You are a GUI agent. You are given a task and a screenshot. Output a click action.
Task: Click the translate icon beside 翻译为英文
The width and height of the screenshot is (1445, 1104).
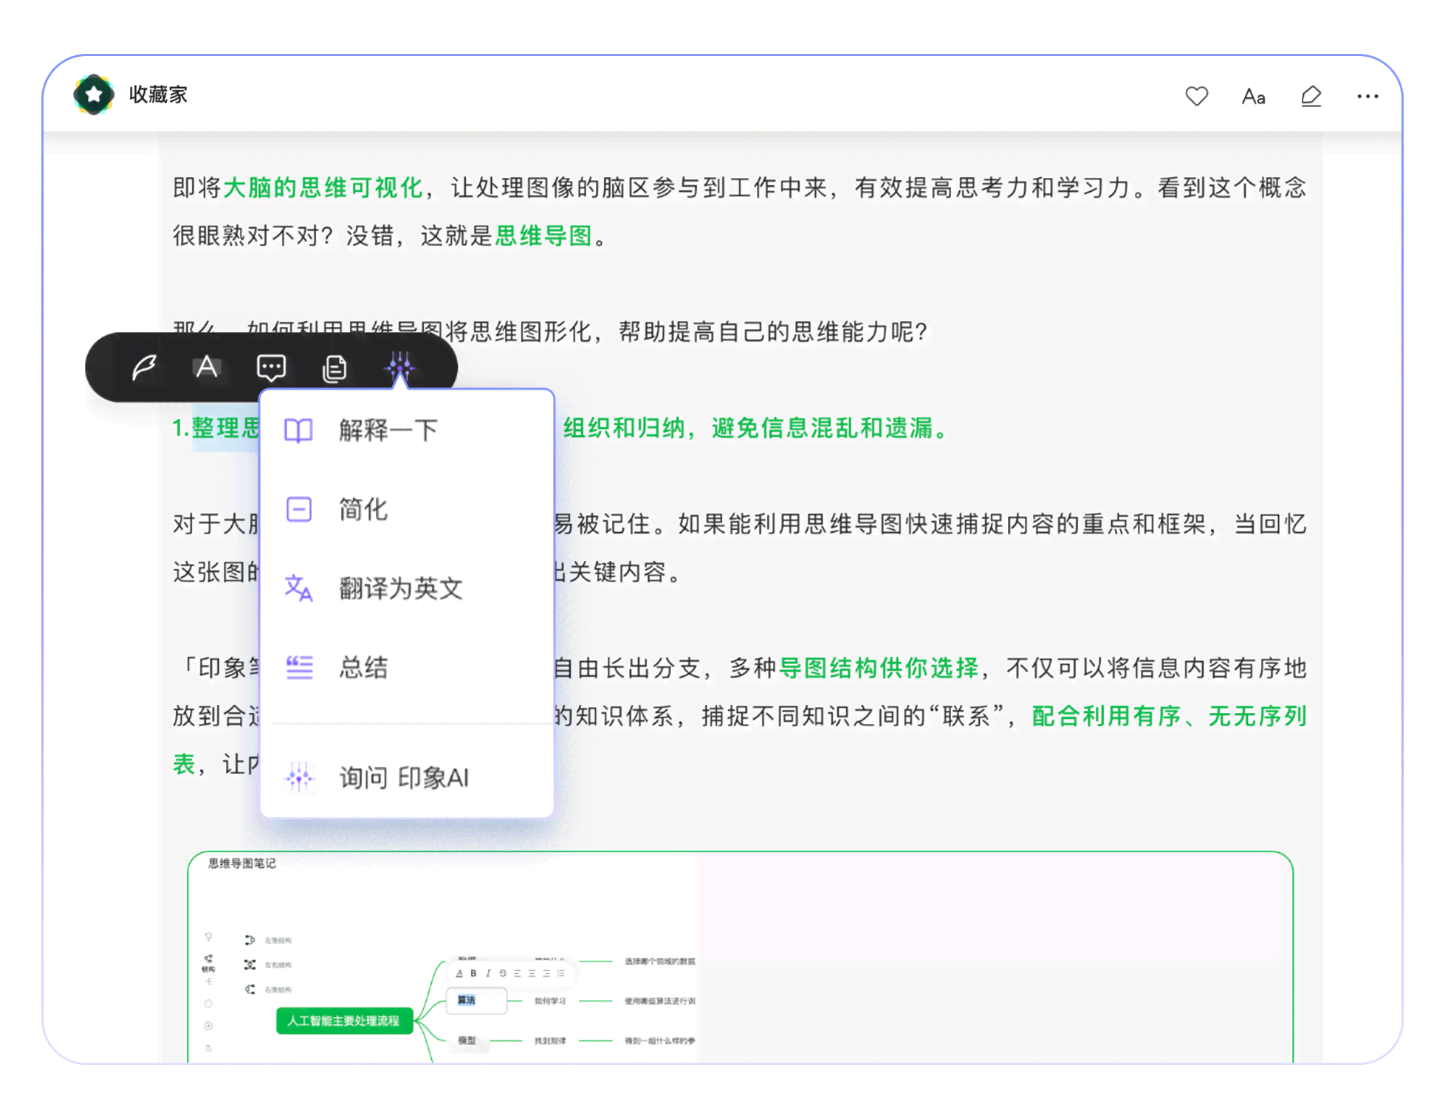[299, 588]
